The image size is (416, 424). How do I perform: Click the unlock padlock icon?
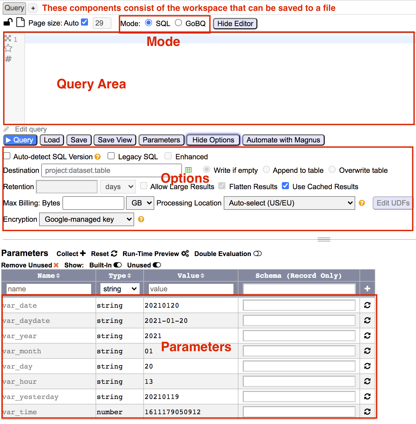8,22
